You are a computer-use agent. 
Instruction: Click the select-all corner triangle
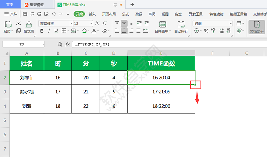6,53
